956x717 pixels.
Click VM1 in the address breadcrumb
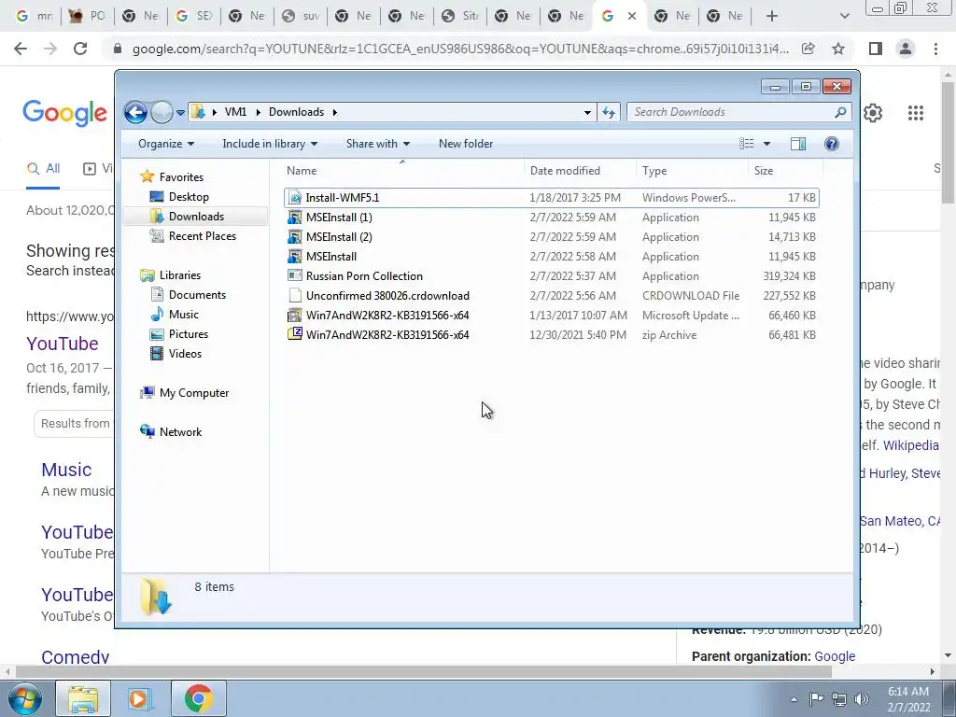235,112
